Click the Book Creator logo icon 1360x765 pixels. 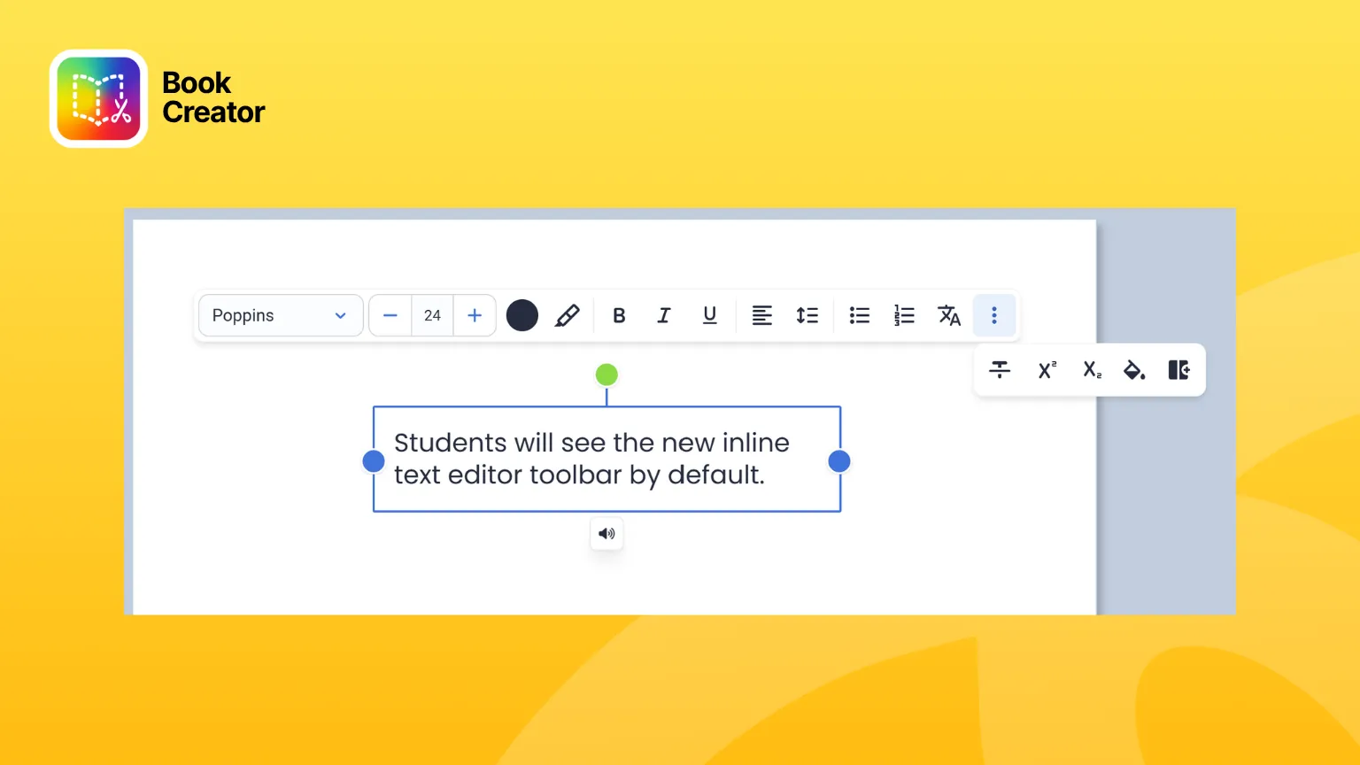pos(99,98)
